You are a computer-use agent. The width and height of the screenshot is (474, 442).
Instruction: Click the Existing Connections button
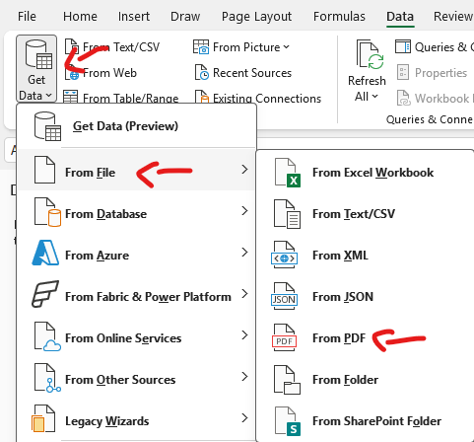[x=258, y=98]
